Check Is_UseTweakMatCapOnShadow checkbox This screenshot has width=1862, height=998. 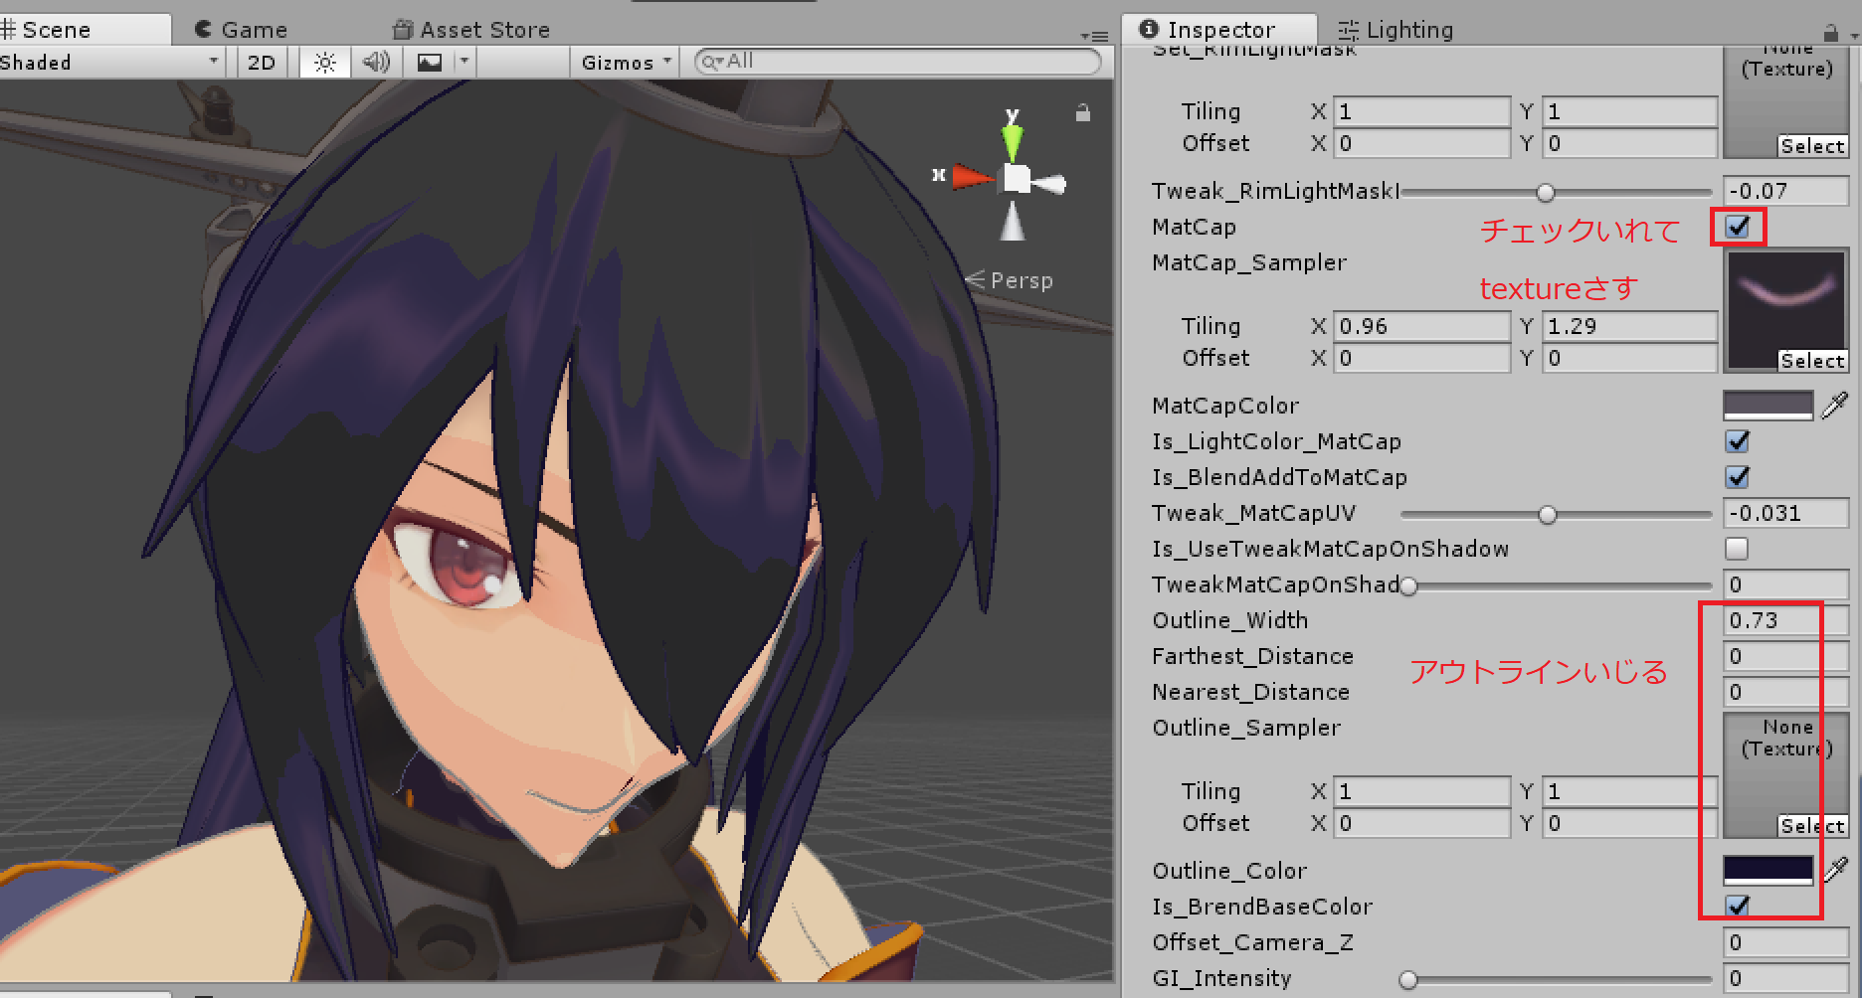(x=1737, y=548)
